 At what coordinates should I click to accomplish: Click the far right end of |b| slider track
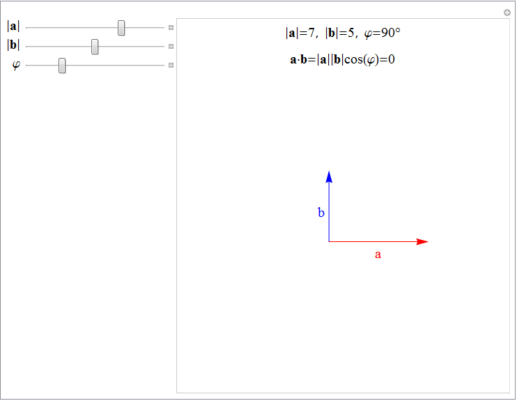[x=163, y=47]
